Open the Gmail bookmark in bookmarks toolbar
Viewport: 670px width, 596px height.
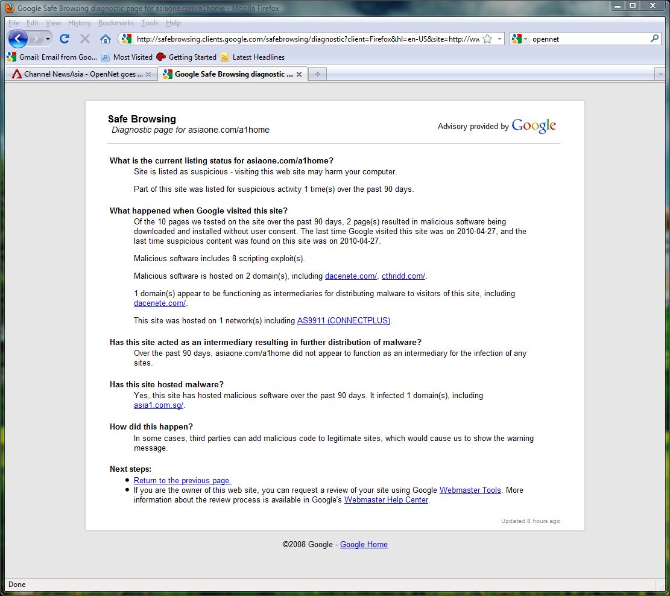pyautogui.click(x=52, y=57)
